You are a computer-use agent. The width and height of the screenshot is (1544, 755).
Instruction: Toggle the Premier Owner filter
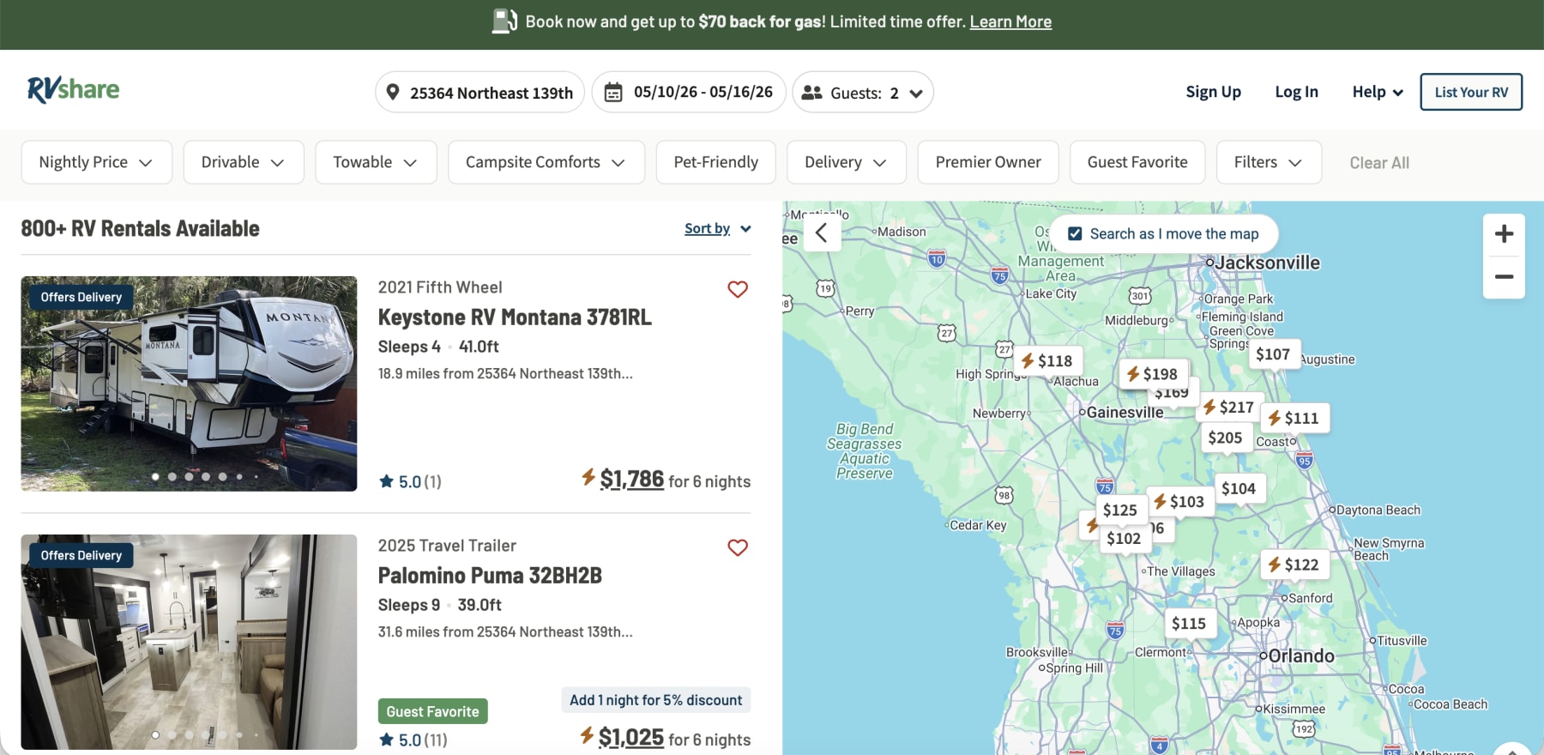pos(988,162)
